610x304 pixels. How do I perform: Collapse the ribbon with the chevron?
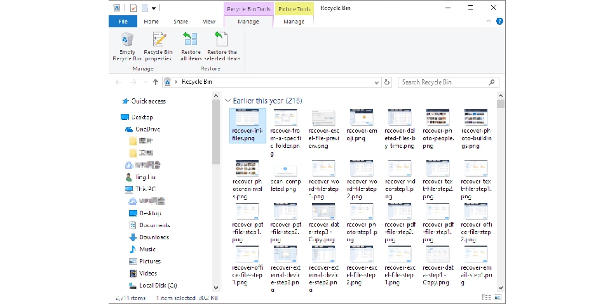click(x=489, y=21)
